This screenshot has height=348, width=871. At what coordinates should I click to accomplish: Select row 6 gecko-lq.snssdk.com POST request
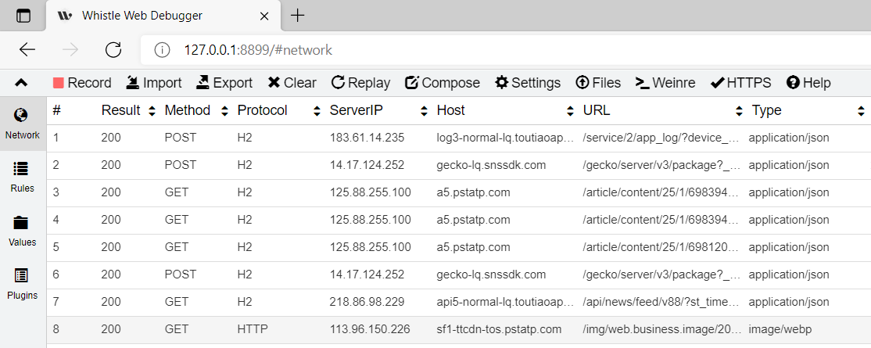pyautogui.click(x=459, y=274)
